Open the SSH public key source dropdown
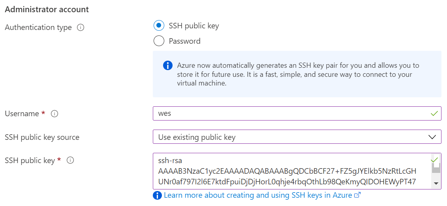 pyautogui.click(x=292, y=137)
